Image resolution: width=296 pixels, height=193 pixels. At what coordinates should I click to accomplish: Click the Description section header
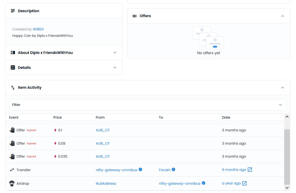[64, 11]
